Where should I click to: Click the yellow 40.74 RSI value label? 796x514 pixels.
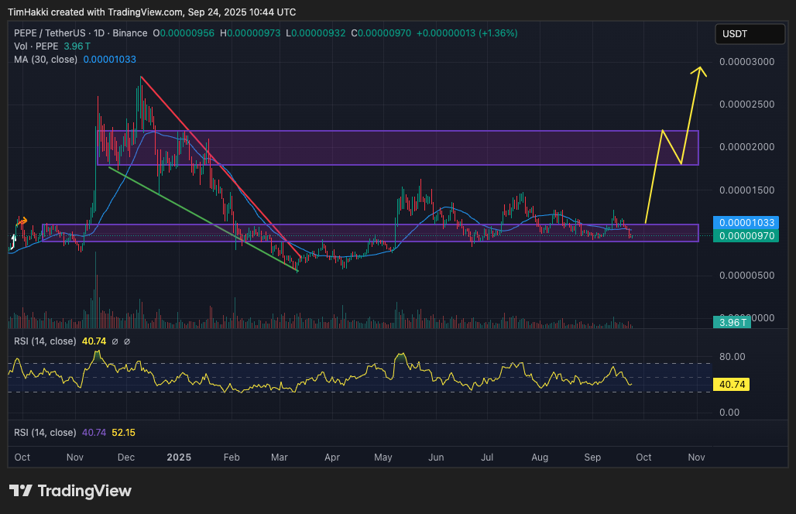[x=731, y=385]
